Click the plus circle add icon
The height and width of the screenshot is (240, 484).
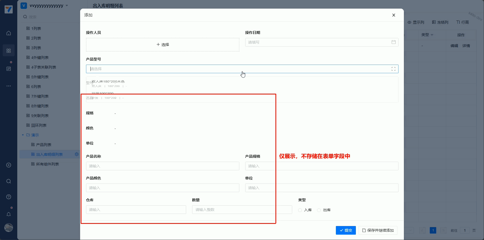[9, 165]
